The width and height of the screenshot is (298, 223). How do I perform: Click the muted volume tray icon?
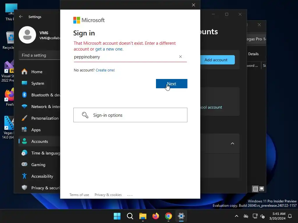263,216
